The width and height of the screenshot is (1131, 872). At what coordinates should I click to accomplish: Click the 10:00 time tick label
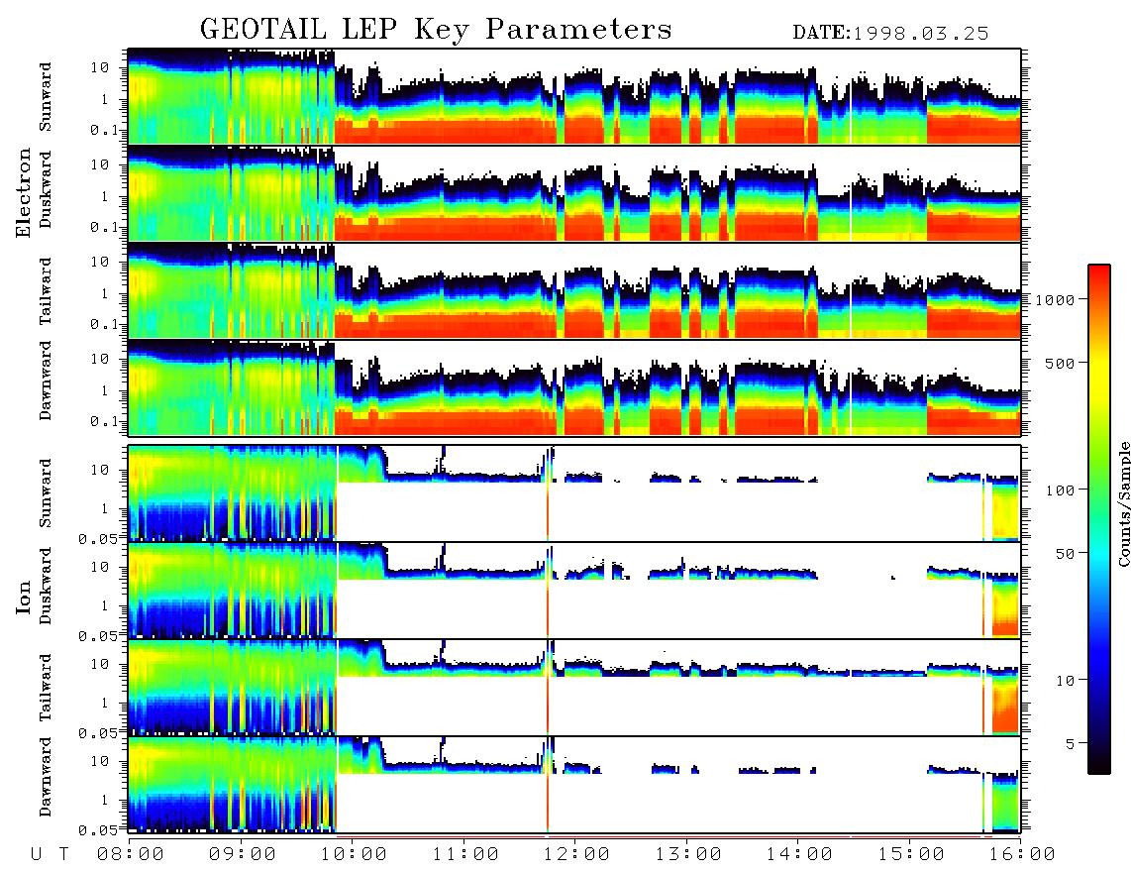(354, 854)
